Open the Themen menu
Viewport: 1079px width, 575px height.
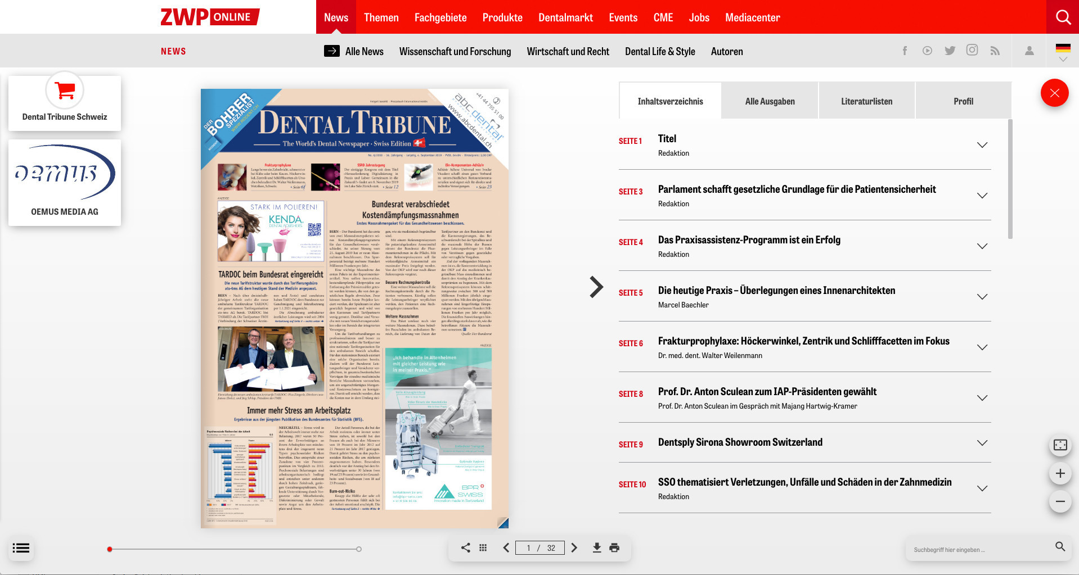tap(381, 17)
